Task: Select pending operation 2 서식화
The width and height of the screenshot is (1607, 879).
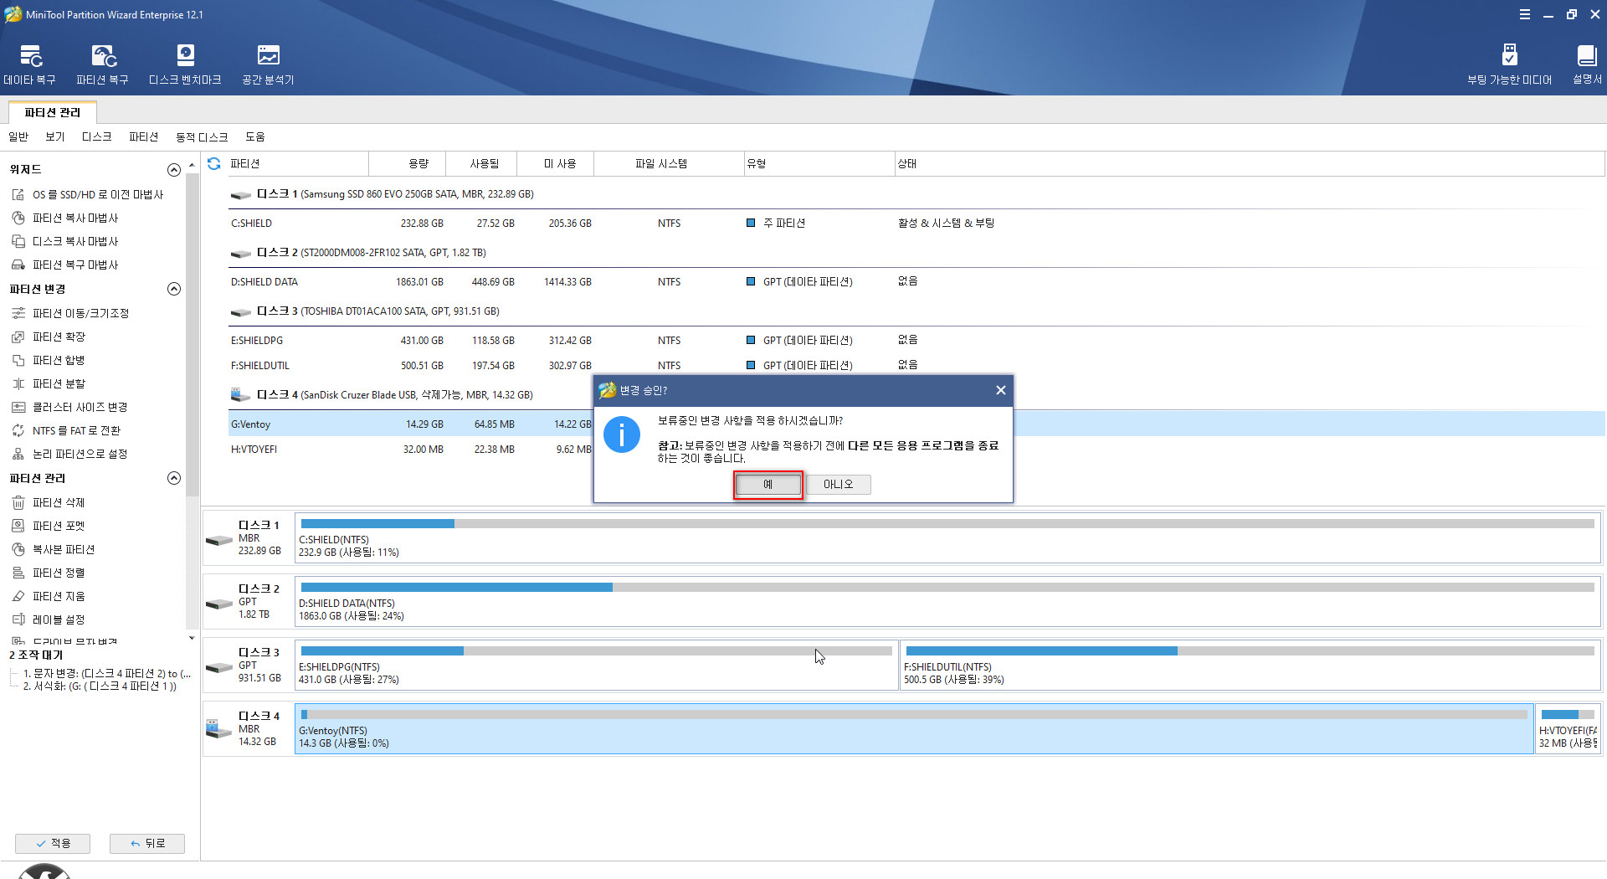Action: 100,686
